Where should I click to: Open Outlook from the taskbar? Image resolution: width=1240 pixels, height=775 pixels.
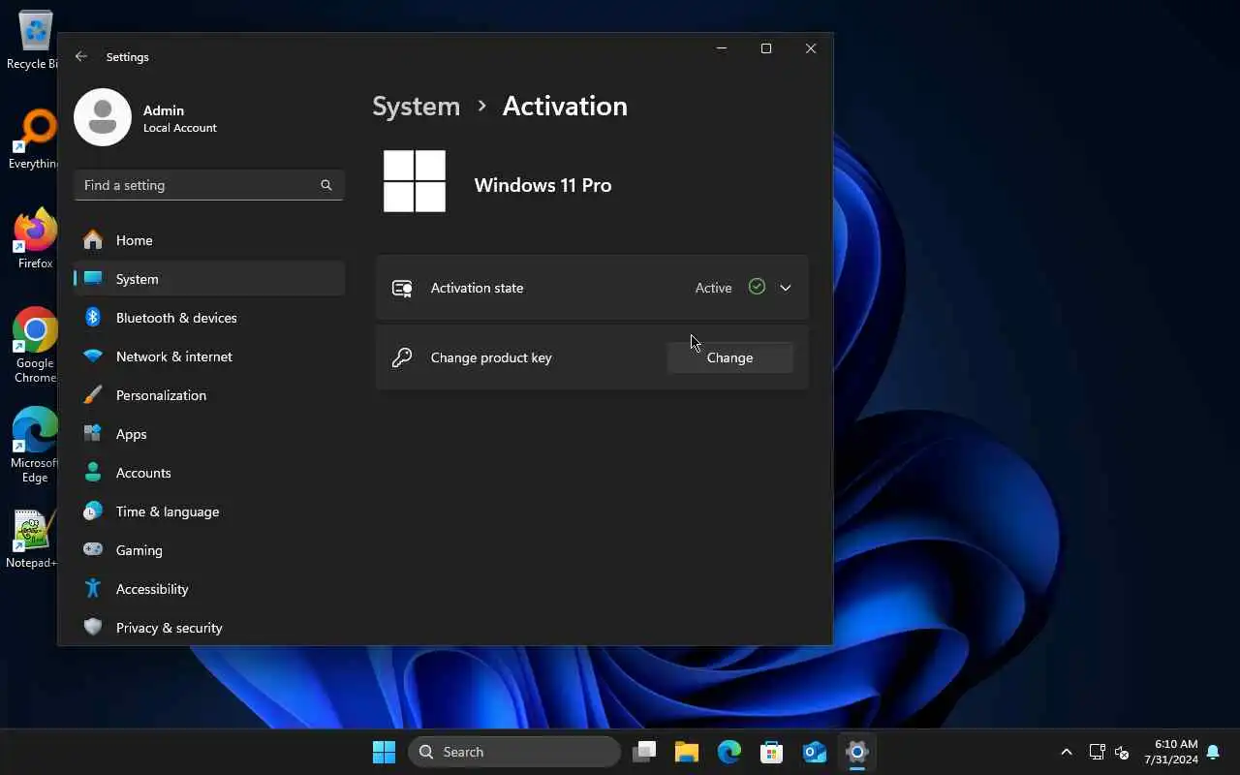pyautogui.click(x=815, y=752)
